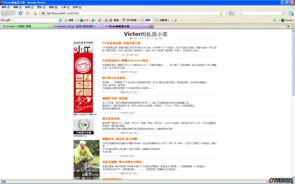Click the red 小江 banner image in sidebar
This screenshot has width=295, height=184.
point(83,79)
